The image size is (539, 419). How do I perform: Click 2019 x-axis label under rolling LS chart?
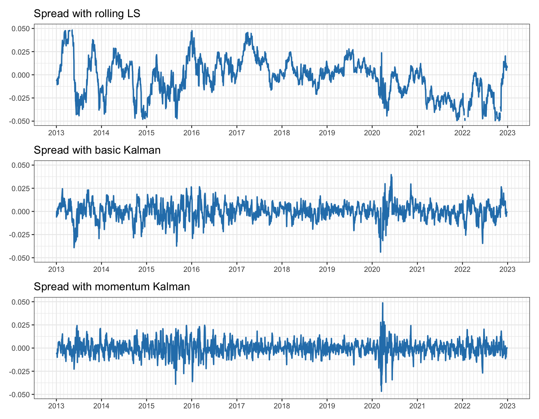click(x=327, y=133)
